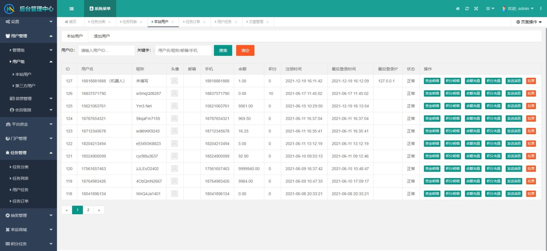
Task: Switch to the 首页 page tab
Action: point(70,22)
